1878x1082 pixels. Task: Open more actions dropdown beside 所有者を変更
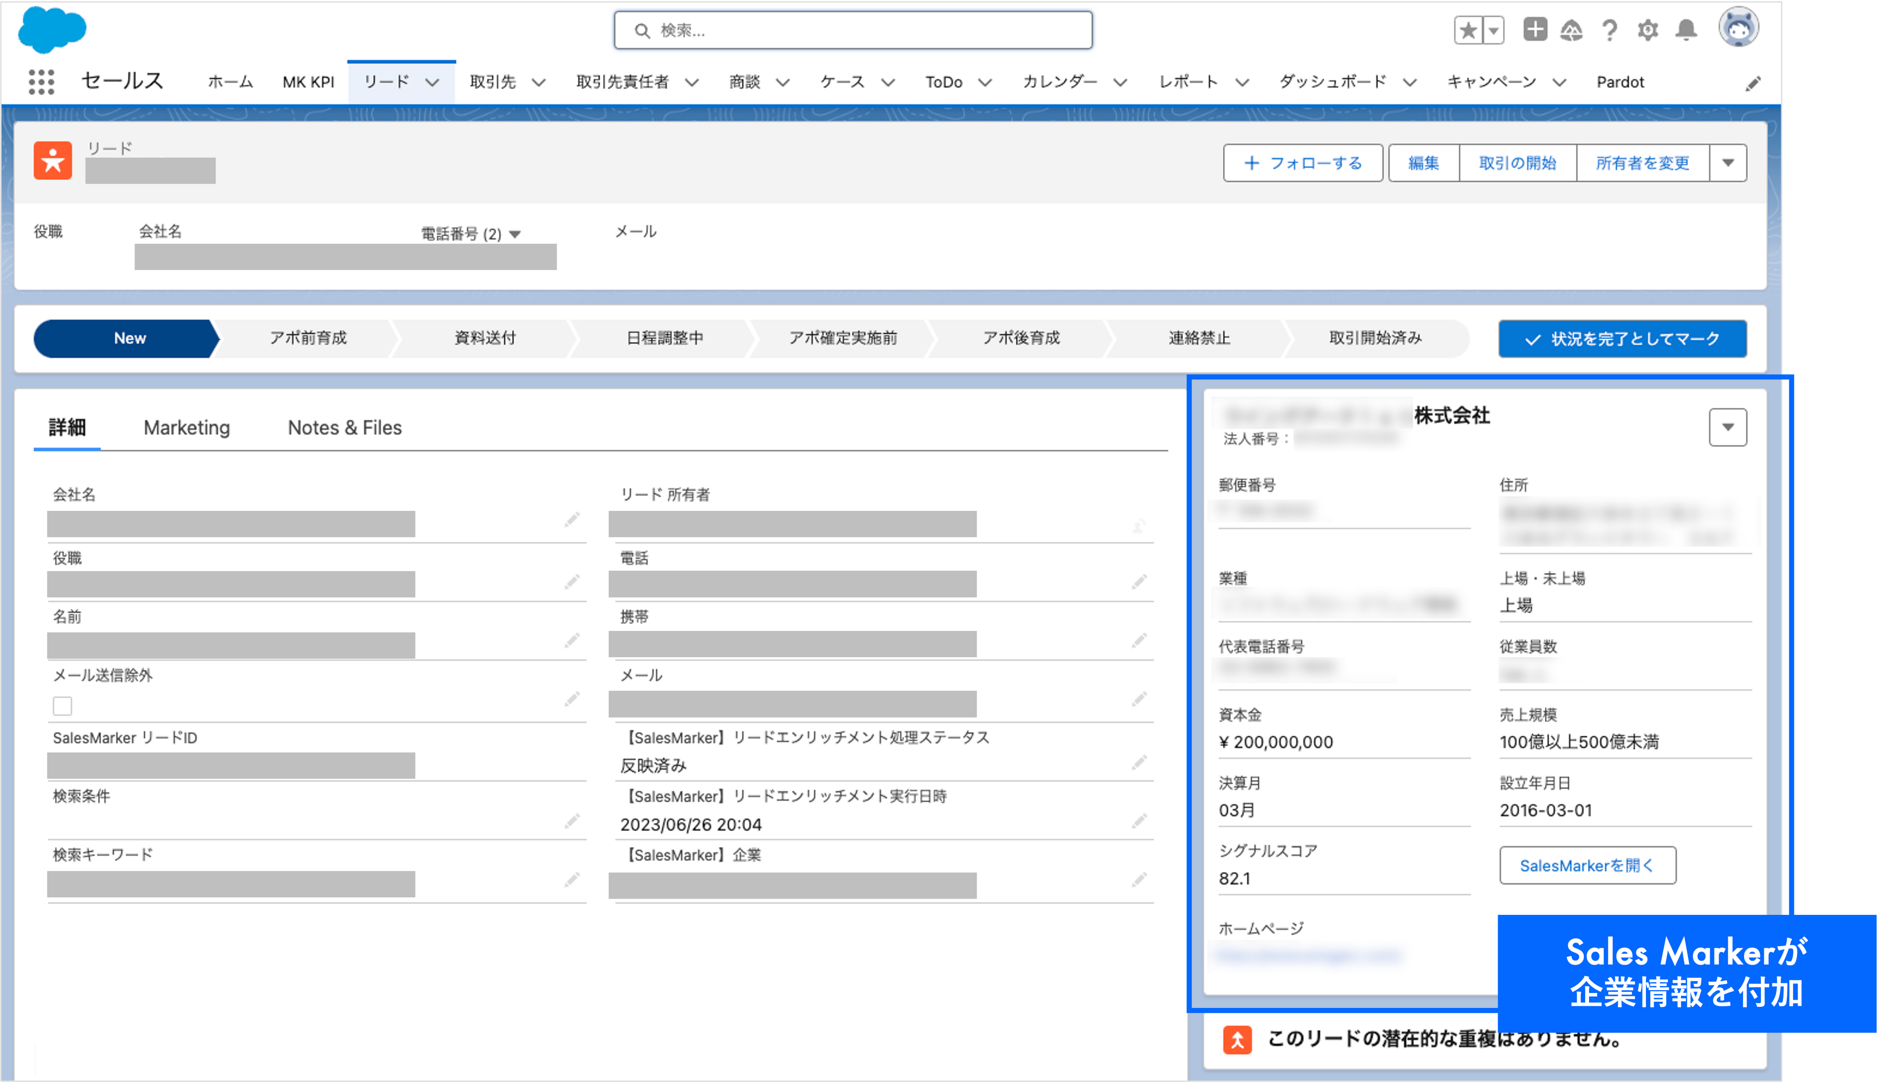point(1728,163)
